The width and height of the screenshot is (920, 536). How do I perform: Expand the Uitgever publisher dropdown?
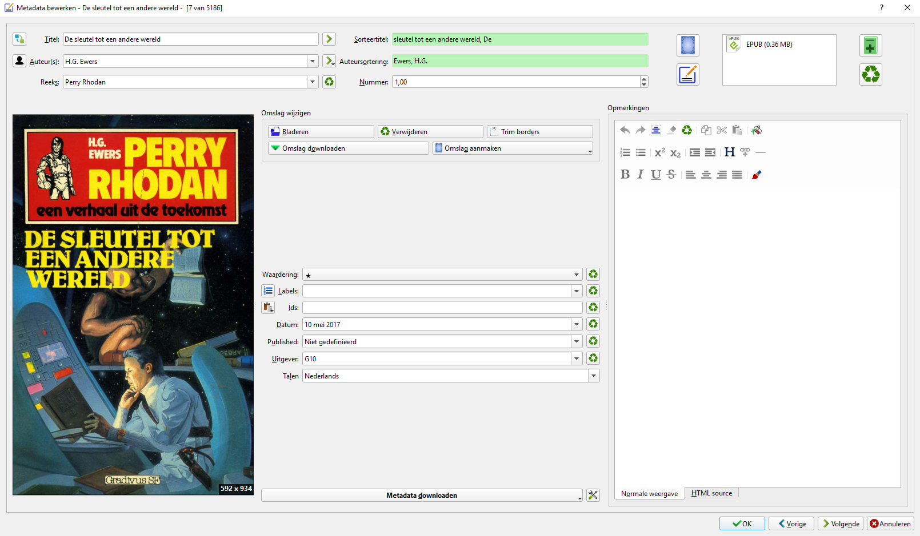click(x=577, y=358)
